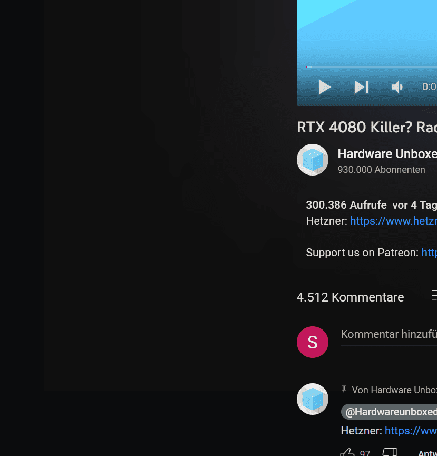Image resolution: width=437 pixels, height=456 pixels.
Task: Seek on the video progress bar
Action: (372, 67)
